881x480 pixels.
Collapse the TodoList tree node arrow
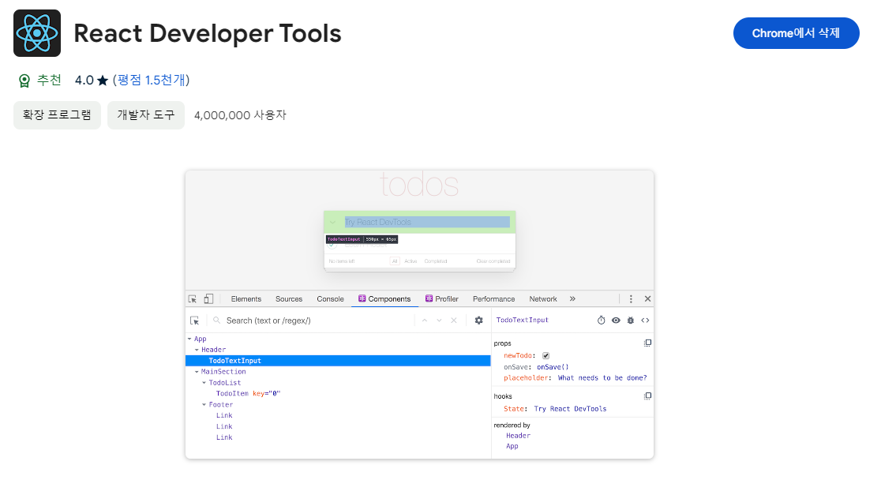(x=204, y=383)
